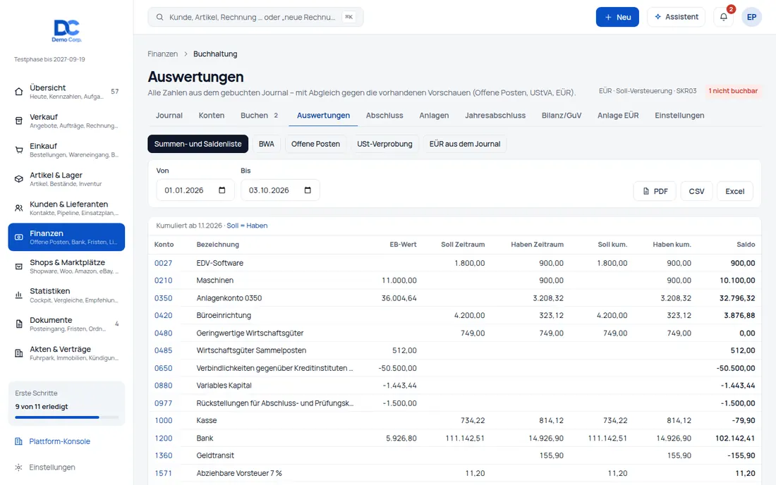Screen dimensions: 776x485
Task: Open the Anlage EÜR tab
Action: pyautogui.click(x=618, y=115)
